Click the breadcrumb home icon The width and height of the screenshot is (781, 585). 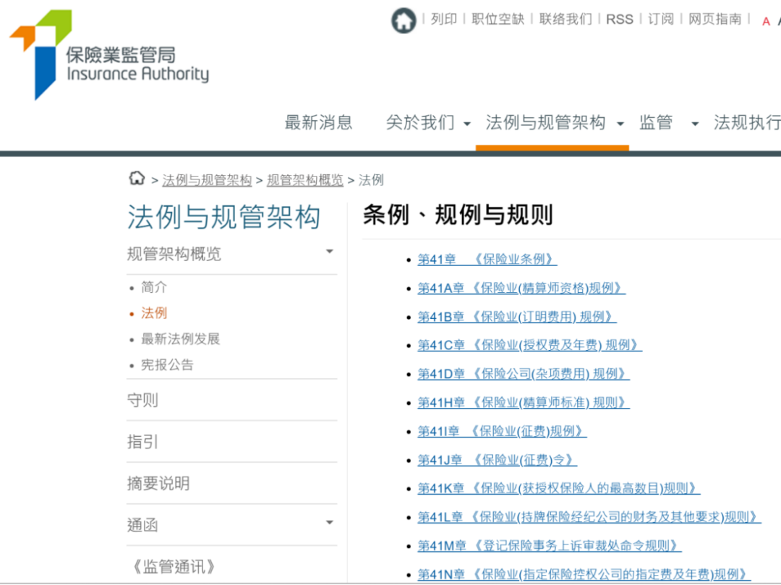(x=137, y=179)
